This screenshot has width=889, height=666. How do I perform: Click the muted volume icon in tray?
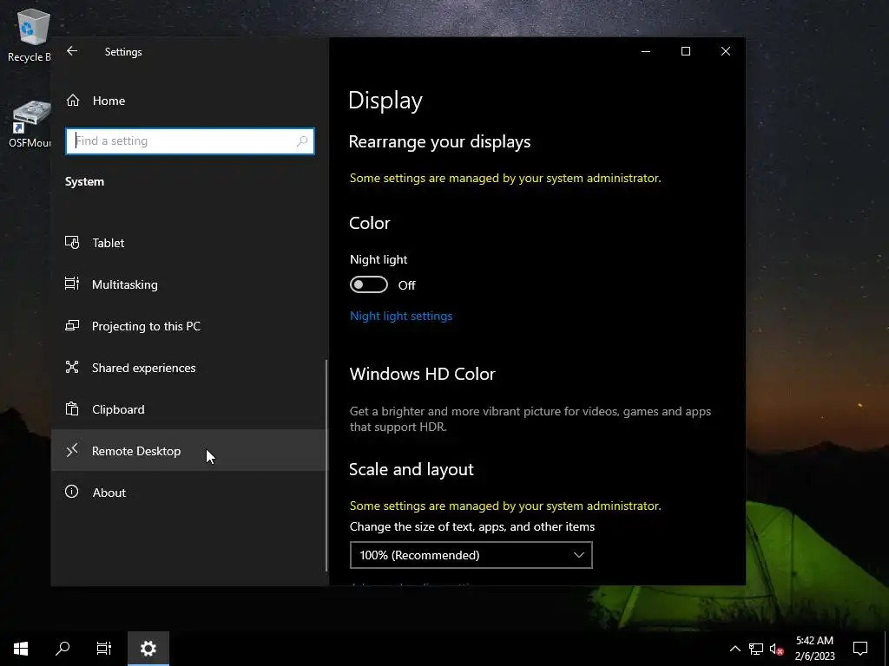pyautogui.click(x=776, y=649)
